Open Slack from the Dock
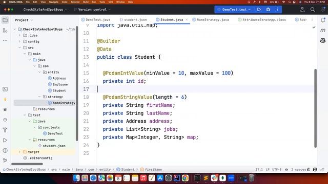 214,178
